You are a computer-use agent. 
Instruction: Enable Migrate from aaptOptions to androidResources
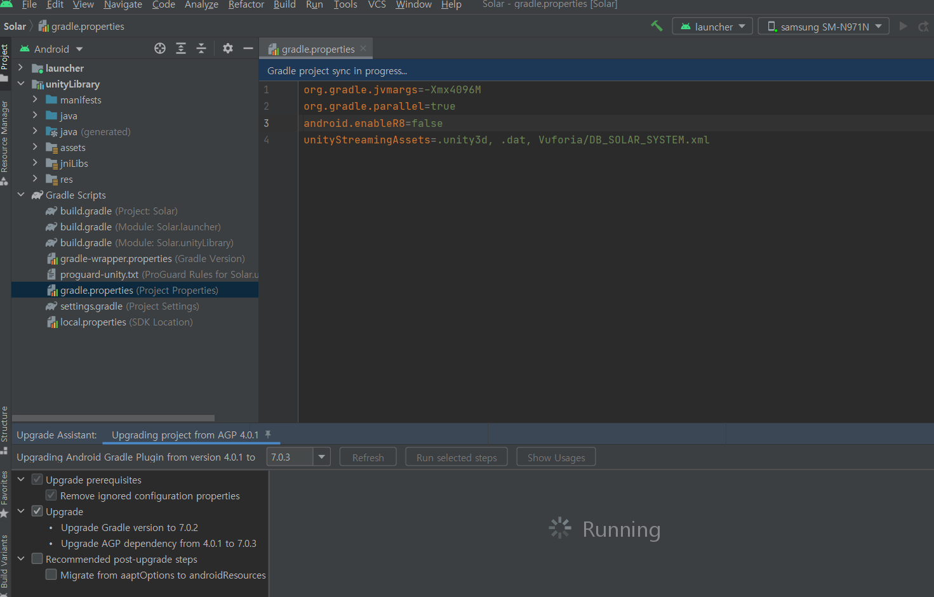pyautogui.click(x=51, y=574)
